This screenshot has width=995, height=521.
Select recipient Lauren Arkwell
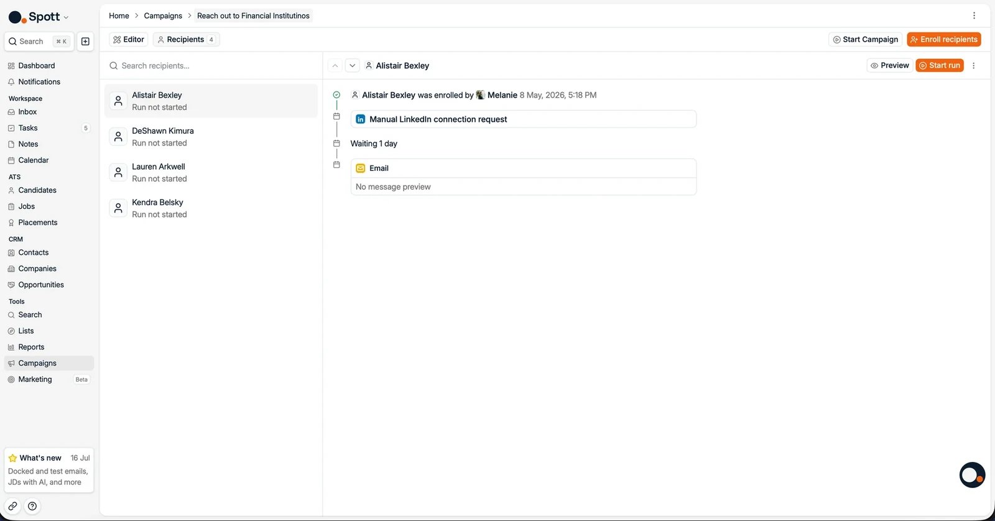(211, 172)
